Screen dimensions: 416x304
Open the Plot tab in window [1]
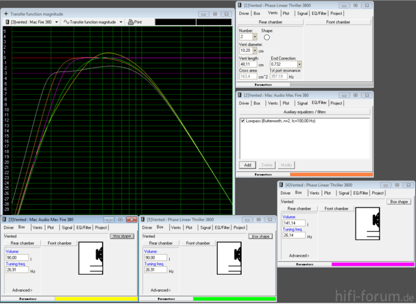pyautogui.click(x=286, y=14)
